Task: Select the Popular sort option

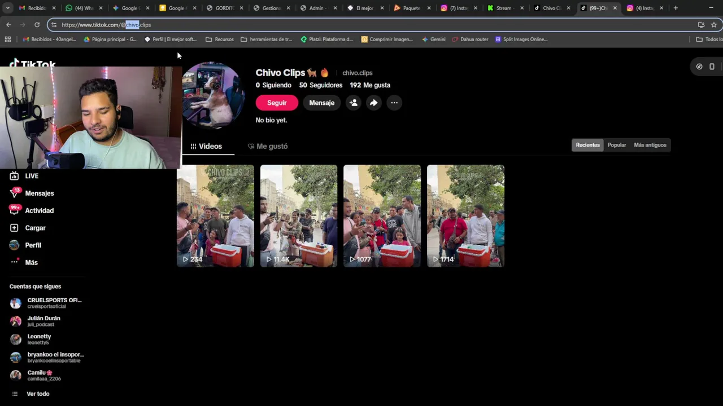Action: click(x=617, y=145)
